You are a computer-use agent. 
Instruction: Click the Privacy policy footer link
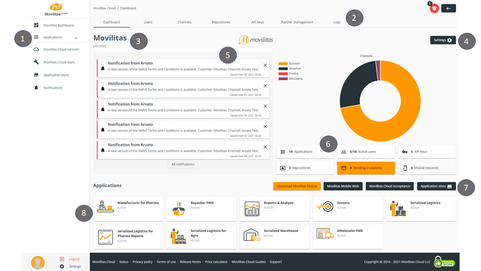click(x=142, y=262)
